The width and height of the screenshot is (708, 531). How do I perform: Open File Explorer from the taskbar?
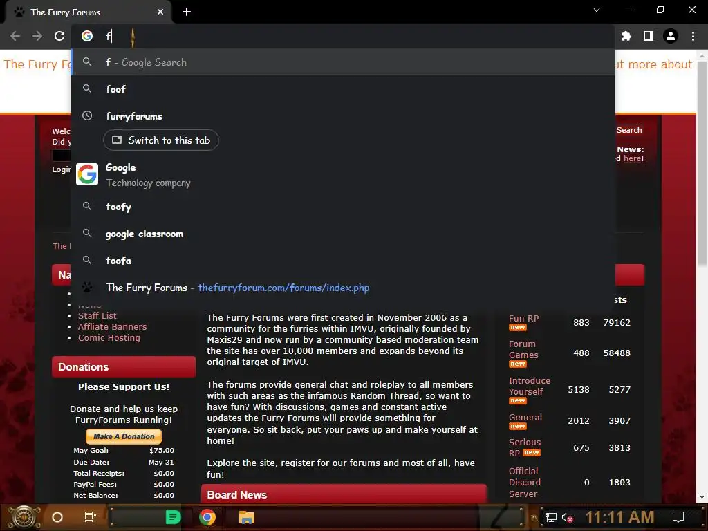click(247, 517)
